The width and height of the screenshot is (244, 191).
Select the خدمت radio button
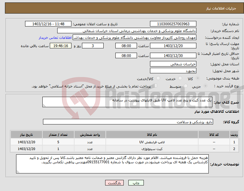180,78
